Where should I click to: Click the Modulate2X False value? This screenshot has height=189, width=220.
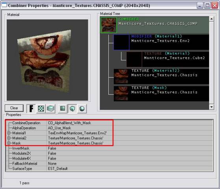(52, 154)
